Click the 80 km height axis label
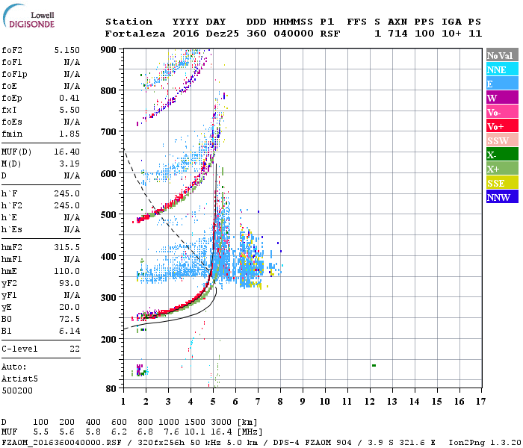The width and height of the screenshot is (523, 448). 111,389
